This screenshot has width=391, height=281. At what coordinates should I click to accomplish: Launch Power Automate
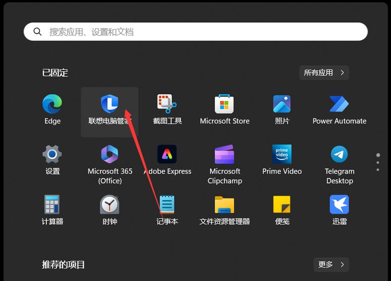(340, 109)
